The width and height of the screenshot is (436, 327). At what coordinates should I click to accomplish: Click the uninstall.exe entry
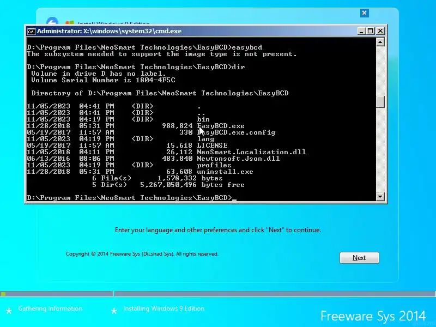point(225,172)
